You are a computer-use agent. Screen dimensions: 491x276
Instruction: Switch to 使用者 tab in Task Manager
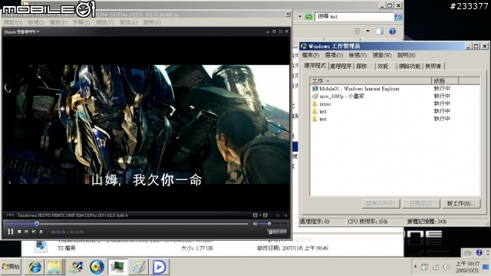(433, 66)
